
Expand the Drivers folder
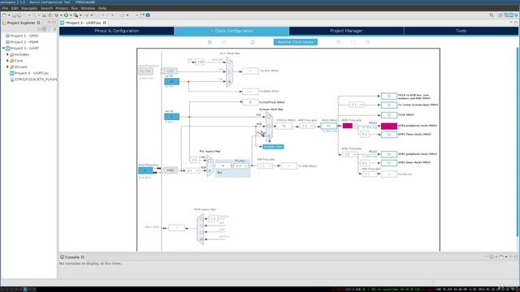pyautogui.click(x=7, y=67)
